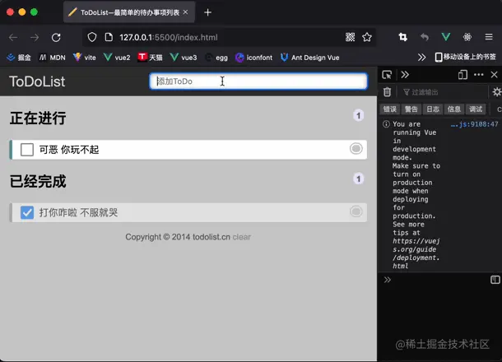Close the ToDoList browser tab
The image size is (502, 362).
(185, 12)
